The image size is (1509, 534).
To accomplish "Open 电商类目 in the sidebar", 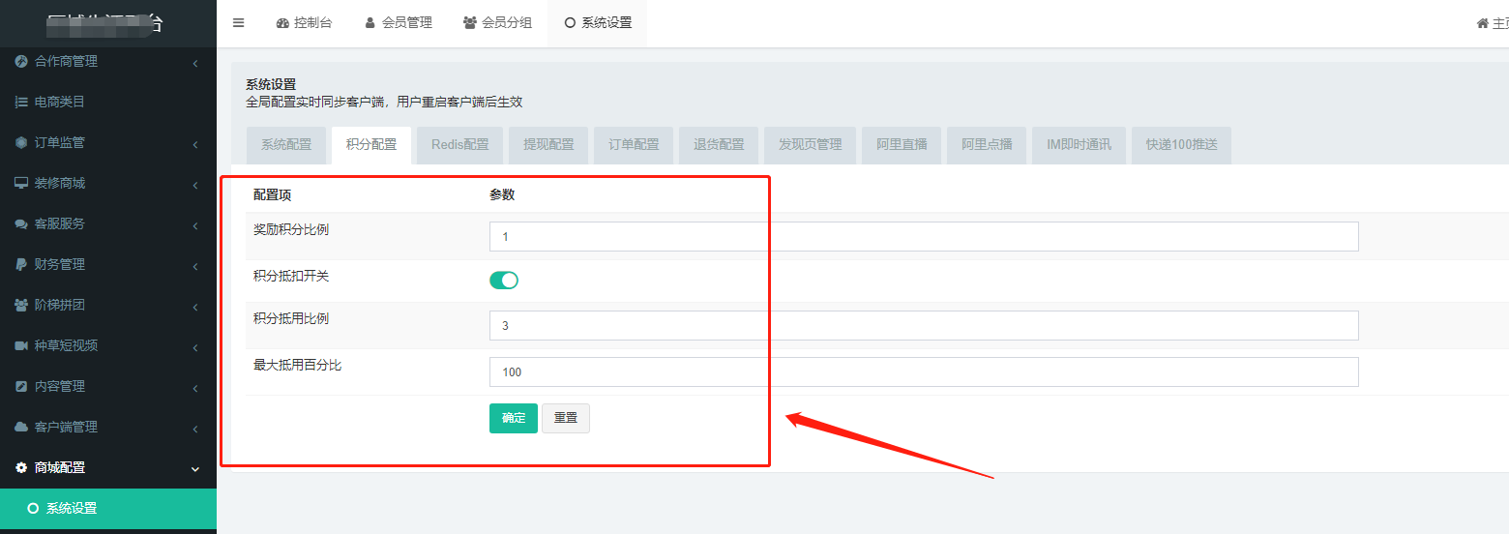I will (108, 102).
